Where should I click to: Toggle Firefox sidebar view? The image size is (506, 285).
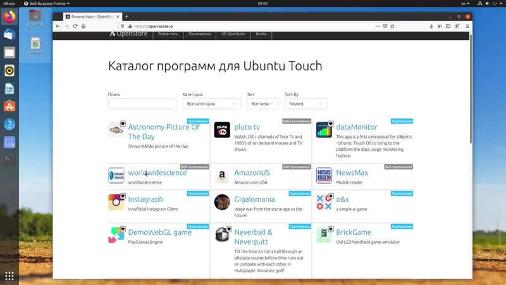coord(448,26)
